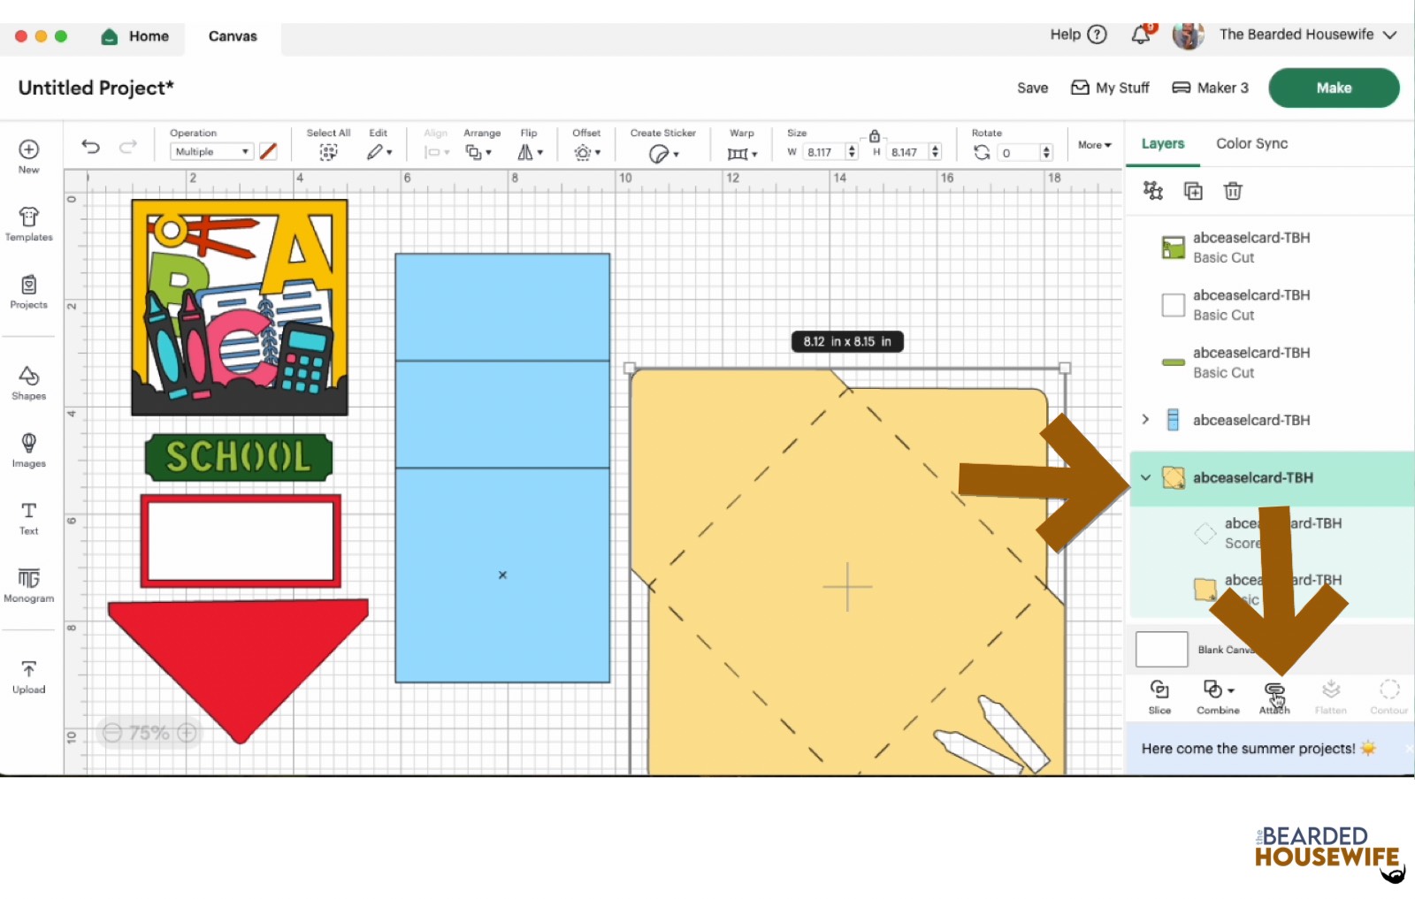The width and height of the screenshot is (1415, 899).
Task: Open the Monogram tool
Action: pos(28,585)
